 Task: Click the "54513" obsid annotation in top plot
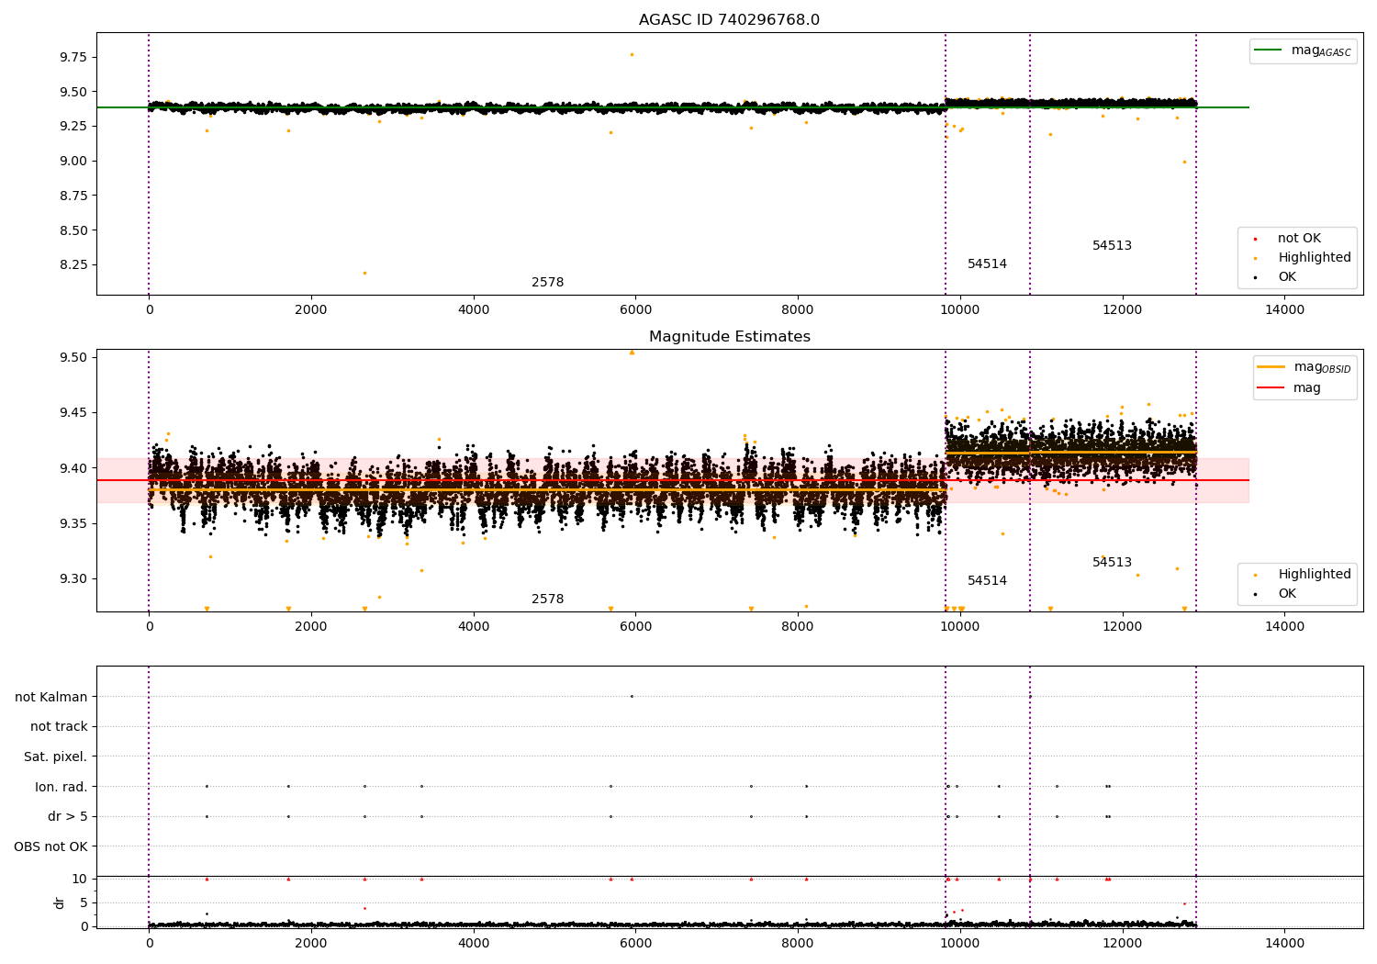pyautogui.click(x=1112, y=246)
